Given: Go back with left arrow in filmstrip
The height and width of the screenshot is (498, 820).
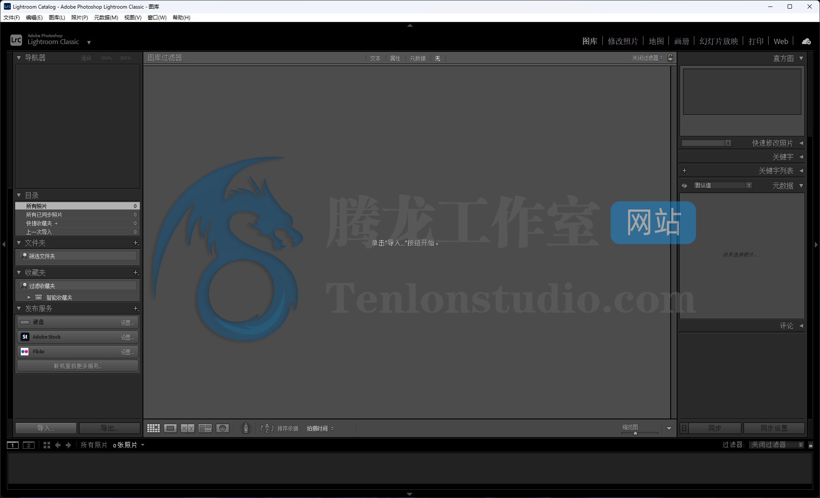Looking at the screenshot, I should coord(58,445).
